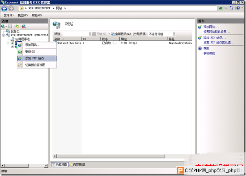Click the Back navigation arrow button

point(4,8)
